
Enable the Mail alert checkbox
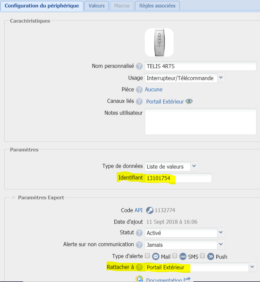pyautogui.click(x=147, y=256)
